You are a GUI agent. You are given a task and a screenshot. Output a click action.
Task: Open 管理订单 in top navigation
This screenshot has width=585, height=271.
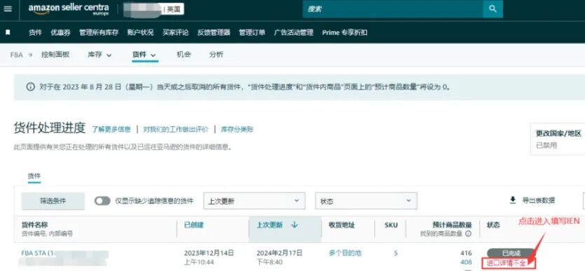tap(252, 32)
